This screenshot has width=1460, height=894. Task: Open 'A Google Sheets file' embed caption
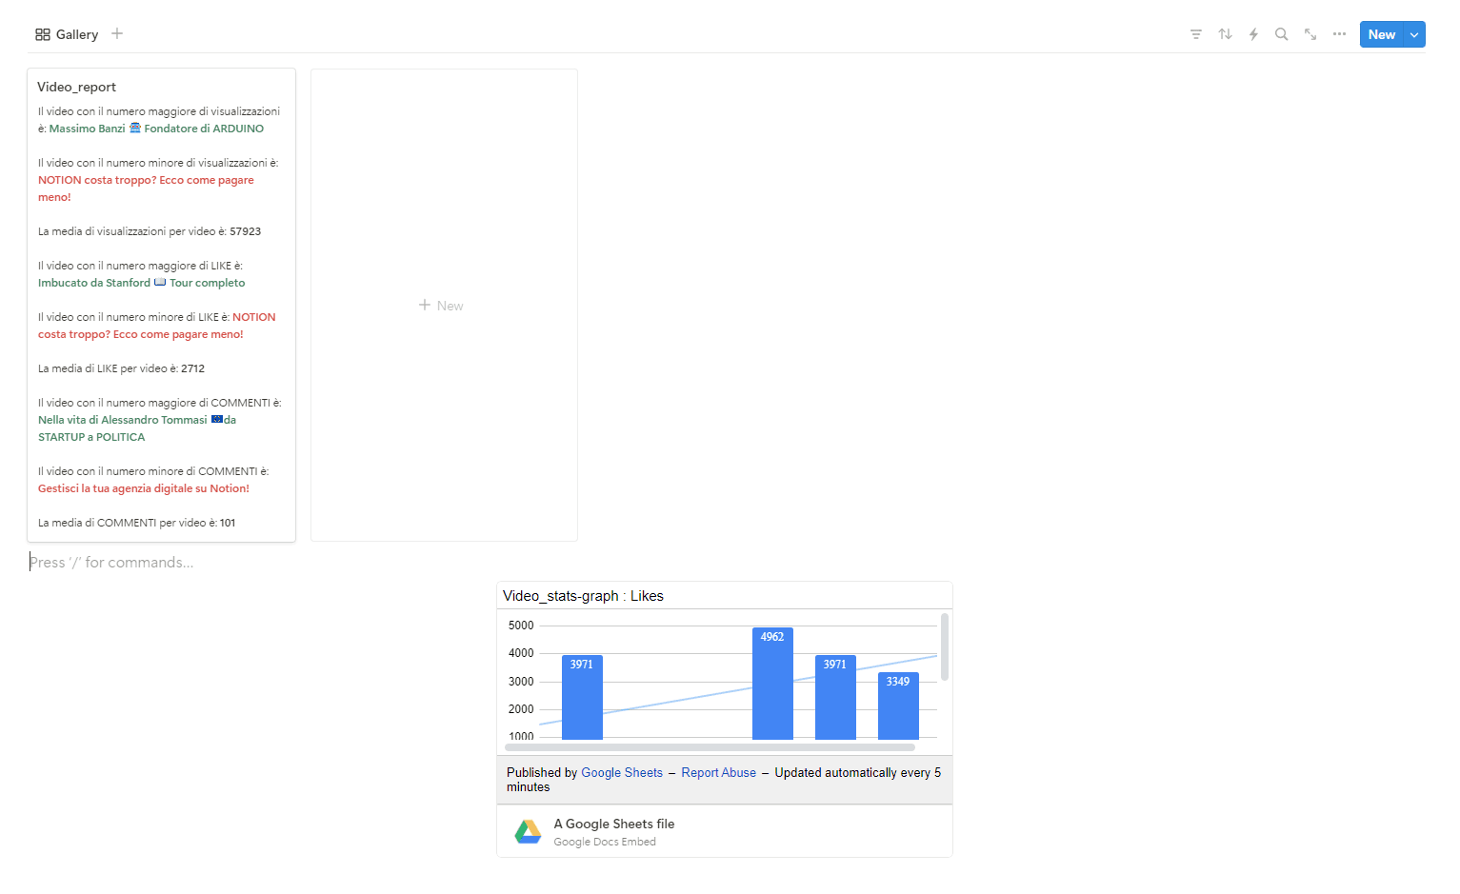[614, 824]
